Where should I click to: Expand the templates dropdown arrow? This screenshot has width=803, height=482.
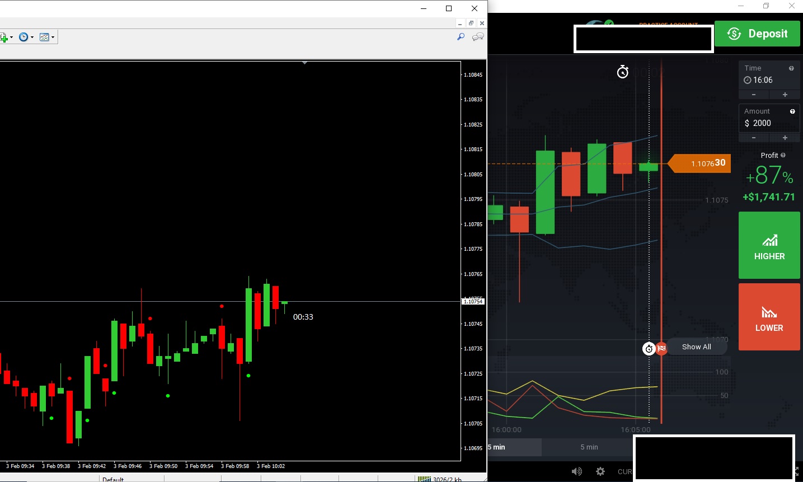coord(53,38)
